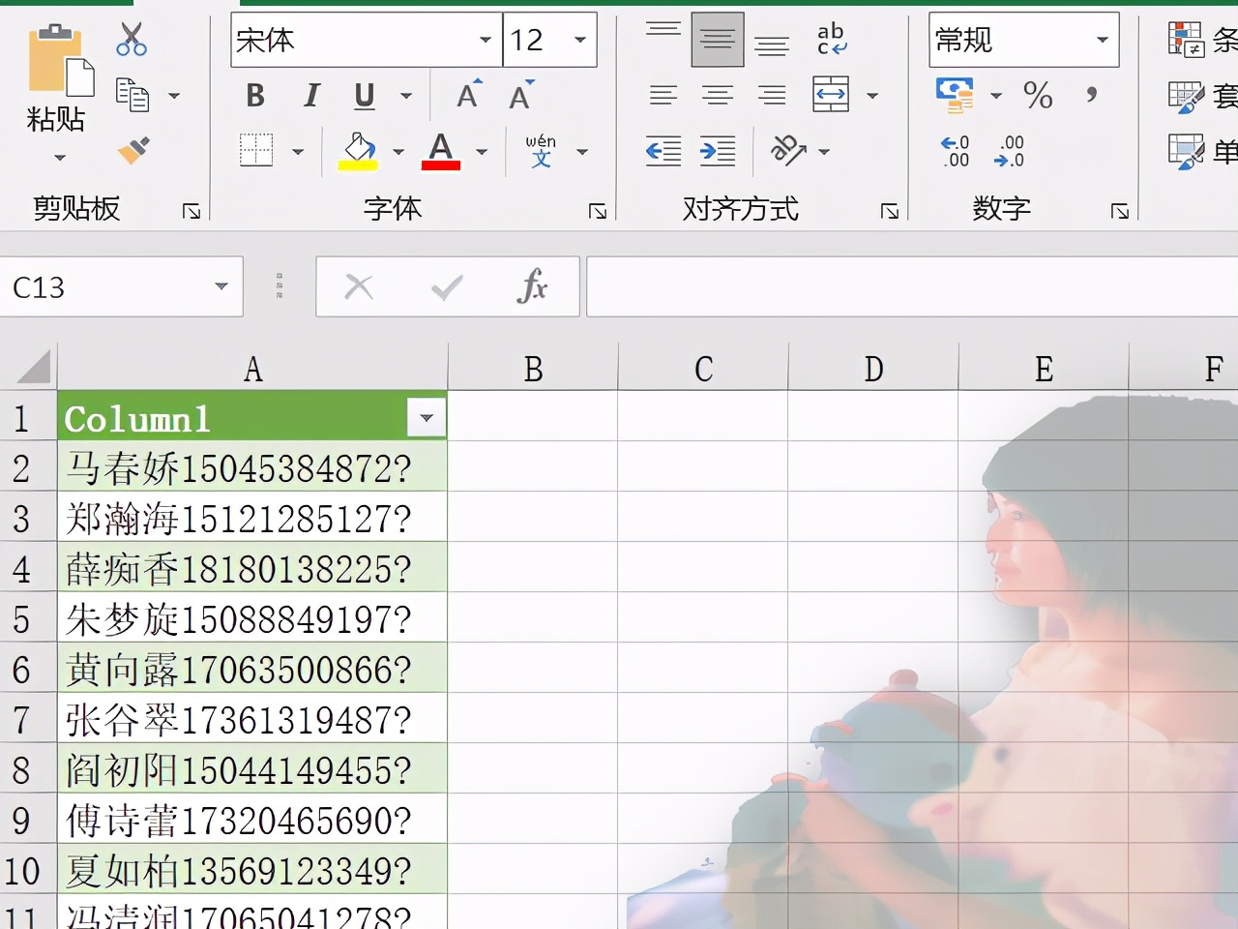Click the Insert Function fx button
Image resolution: width=1238 pixels, height=929 pixels.
click(533, 286)
